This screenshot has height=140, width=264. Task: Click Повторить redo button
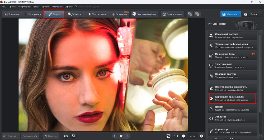tap(30, 136)
